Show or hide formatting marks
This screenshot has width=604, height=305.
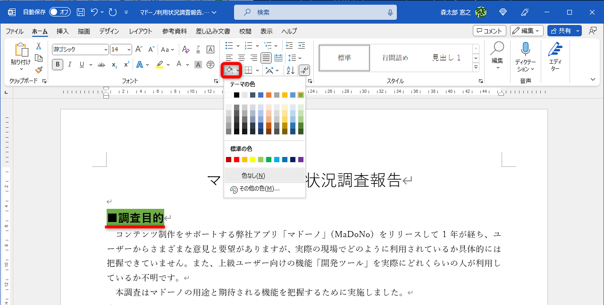click(304, 70)
